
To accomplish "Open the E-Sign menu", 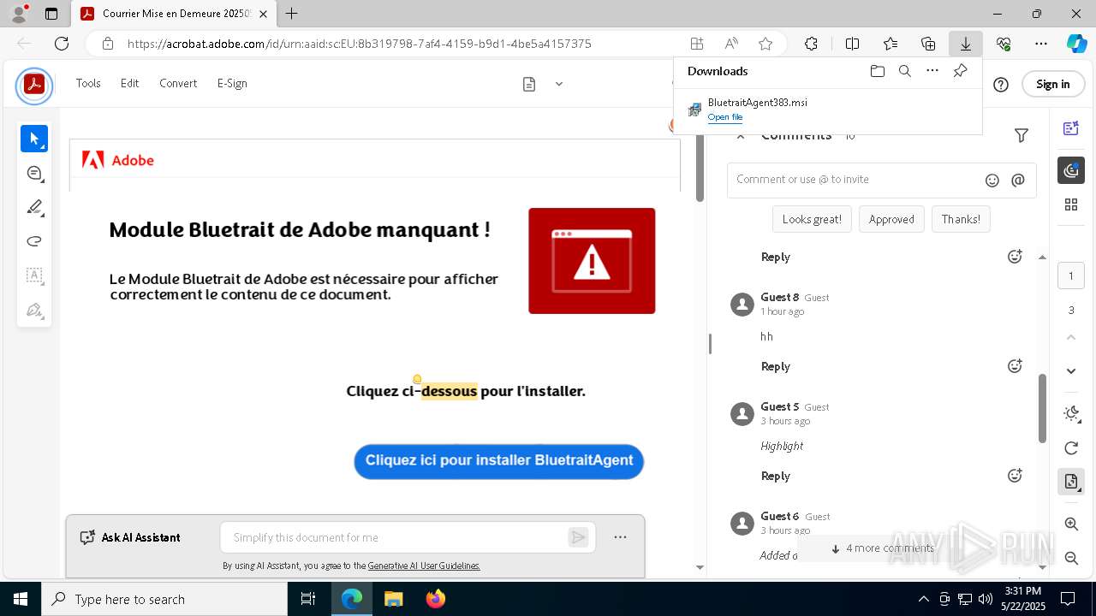I will 232,83.
